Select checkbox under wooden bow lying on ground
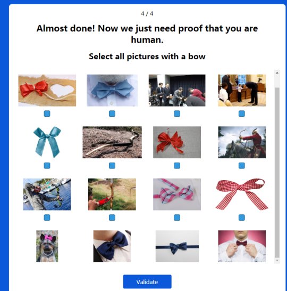The image size is (287, 291). point(112,166)
